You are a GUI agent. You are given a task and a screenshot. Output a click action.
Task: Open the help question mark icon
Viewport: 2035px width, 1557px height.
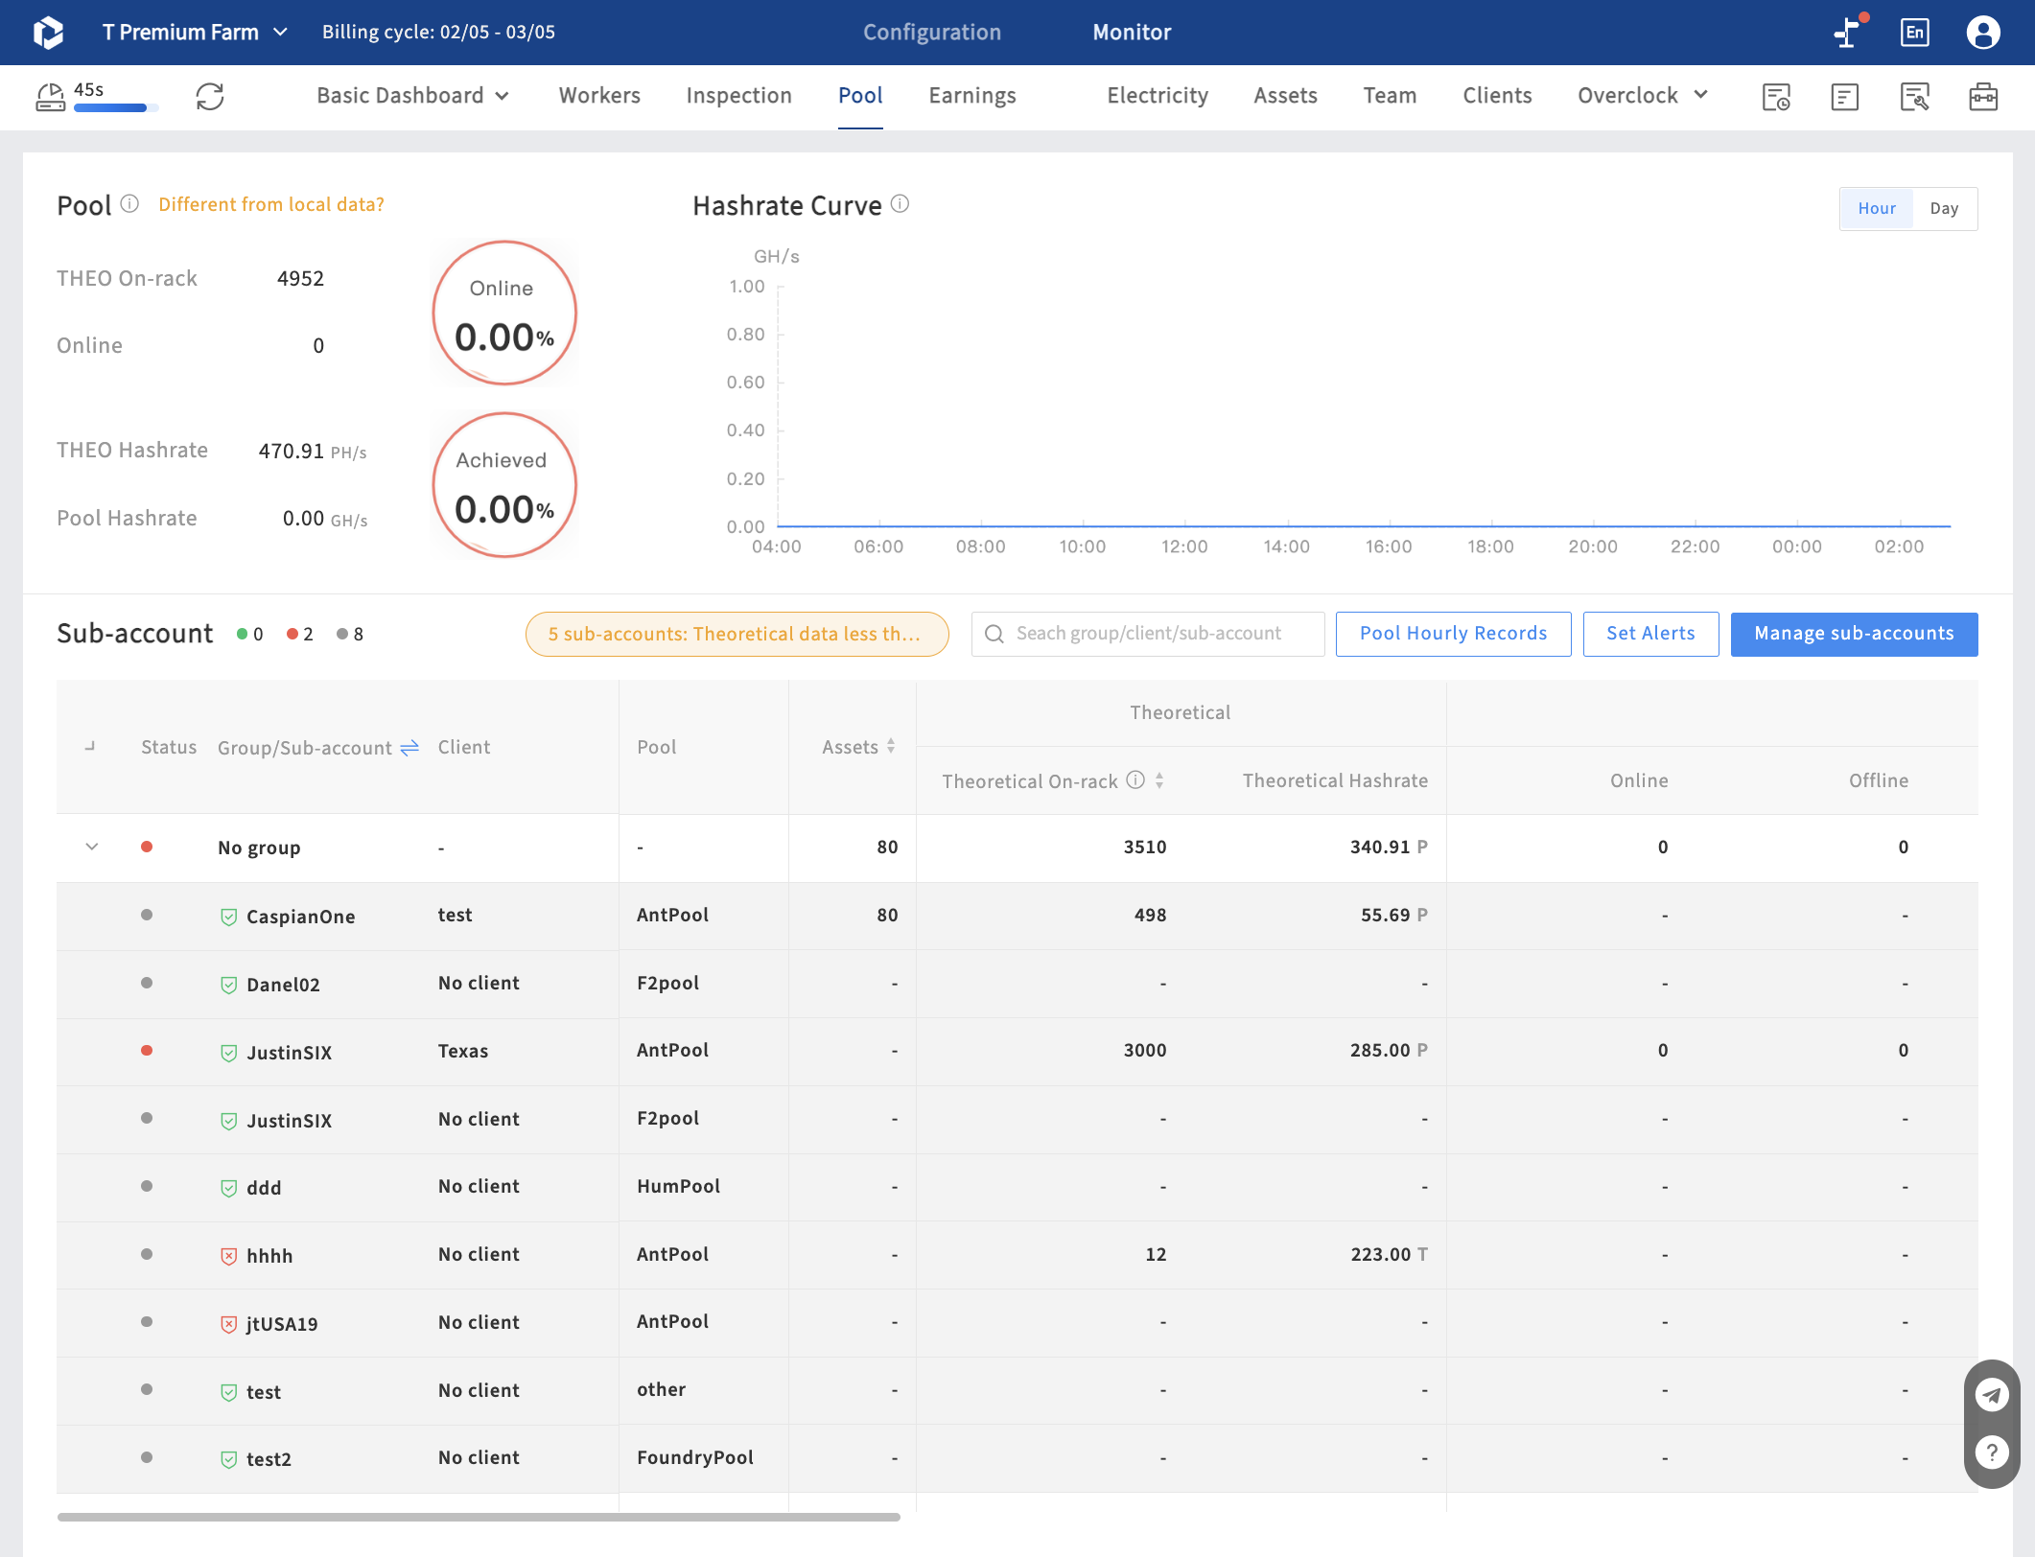point(1992,1452)
